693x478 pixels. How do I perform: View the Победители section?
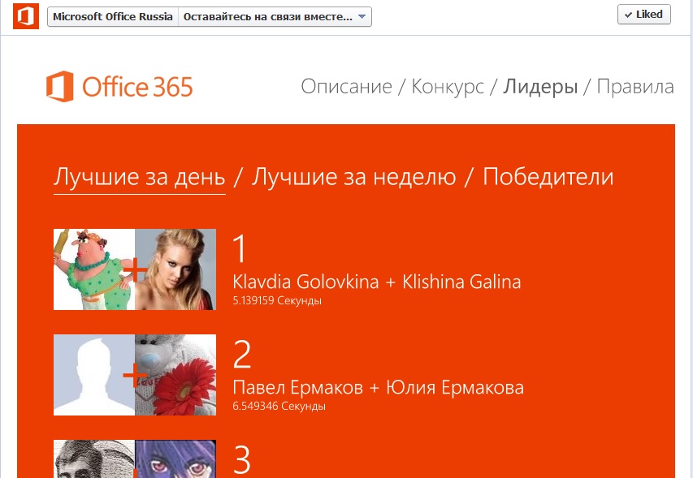coord(548,176)
